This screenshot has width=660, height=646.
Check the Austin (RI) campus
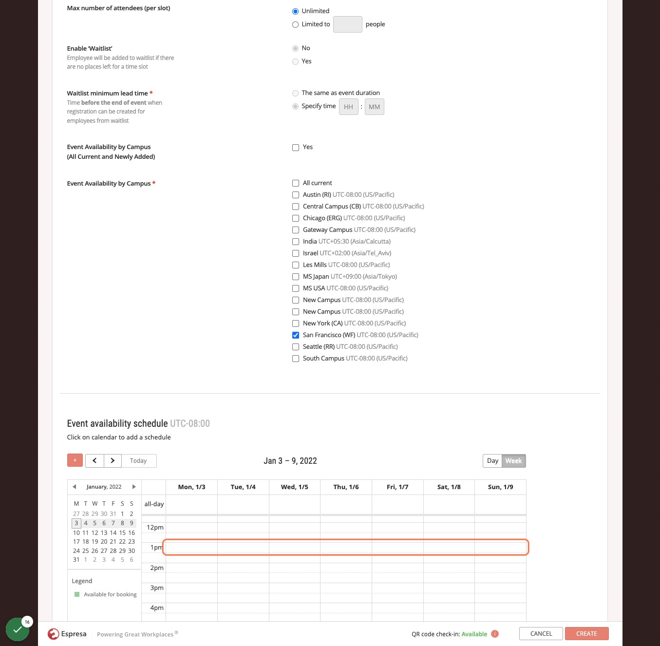[296, 195]
